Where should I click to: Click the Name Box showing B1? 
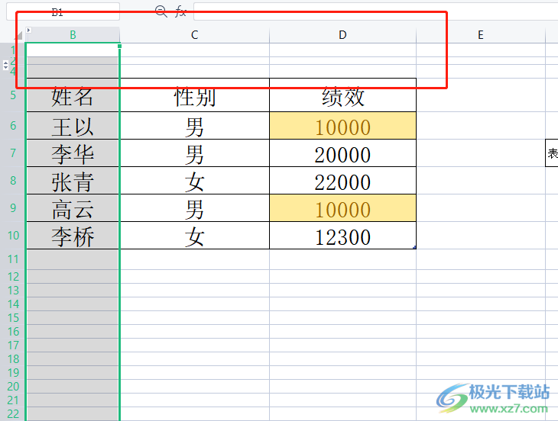tap(63, 11)
